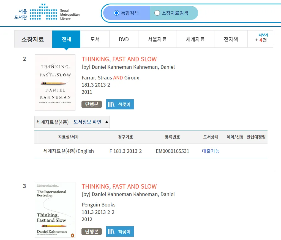Screen dimensions: 281x240
Task: Click 책꽂이 button for the 2012 edition
Action: pyautogui.click(x=120, y=231)
